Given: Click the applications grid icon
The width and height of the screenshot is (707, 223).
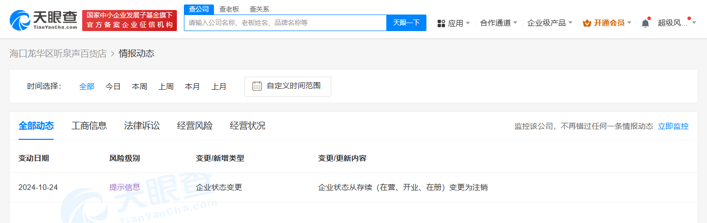Looking at the screenshot, I should point(441,23).
